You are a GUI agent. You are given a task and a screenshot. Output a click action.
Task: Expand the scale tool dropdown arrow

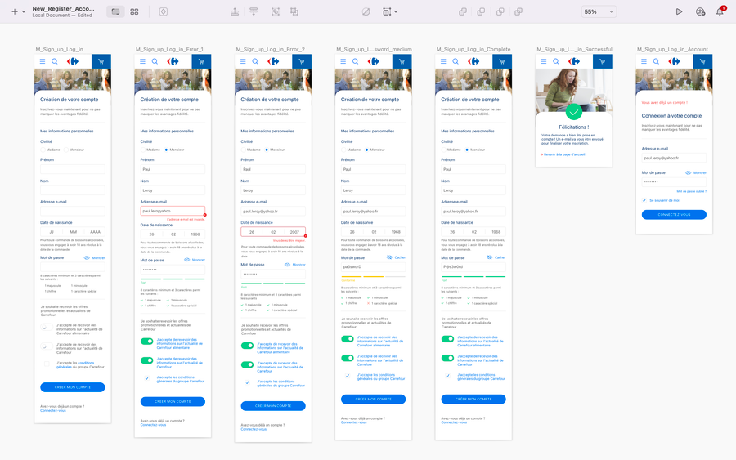(x=396, y=12)
